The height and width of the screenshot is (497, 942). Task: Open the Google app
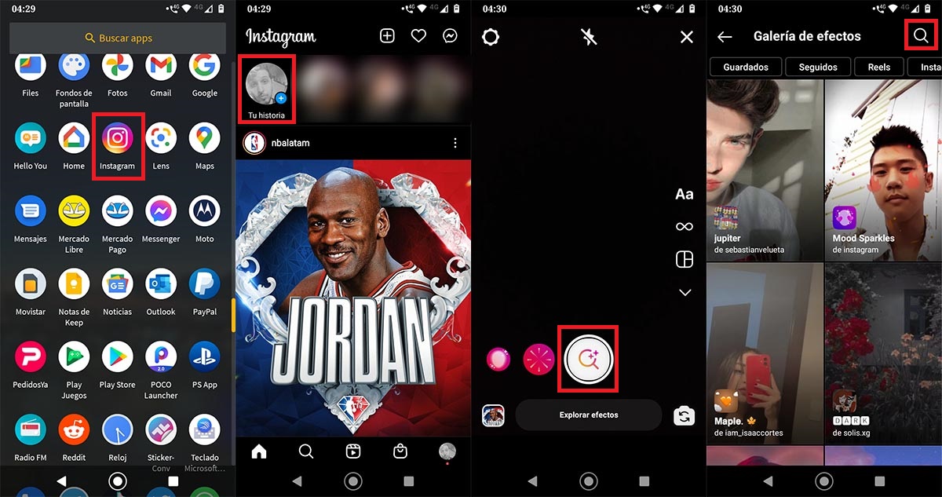click(204, 67)
